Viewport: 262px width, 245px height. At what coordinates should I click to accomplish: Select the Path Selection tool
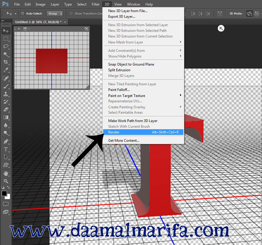(x=6, y=157)
